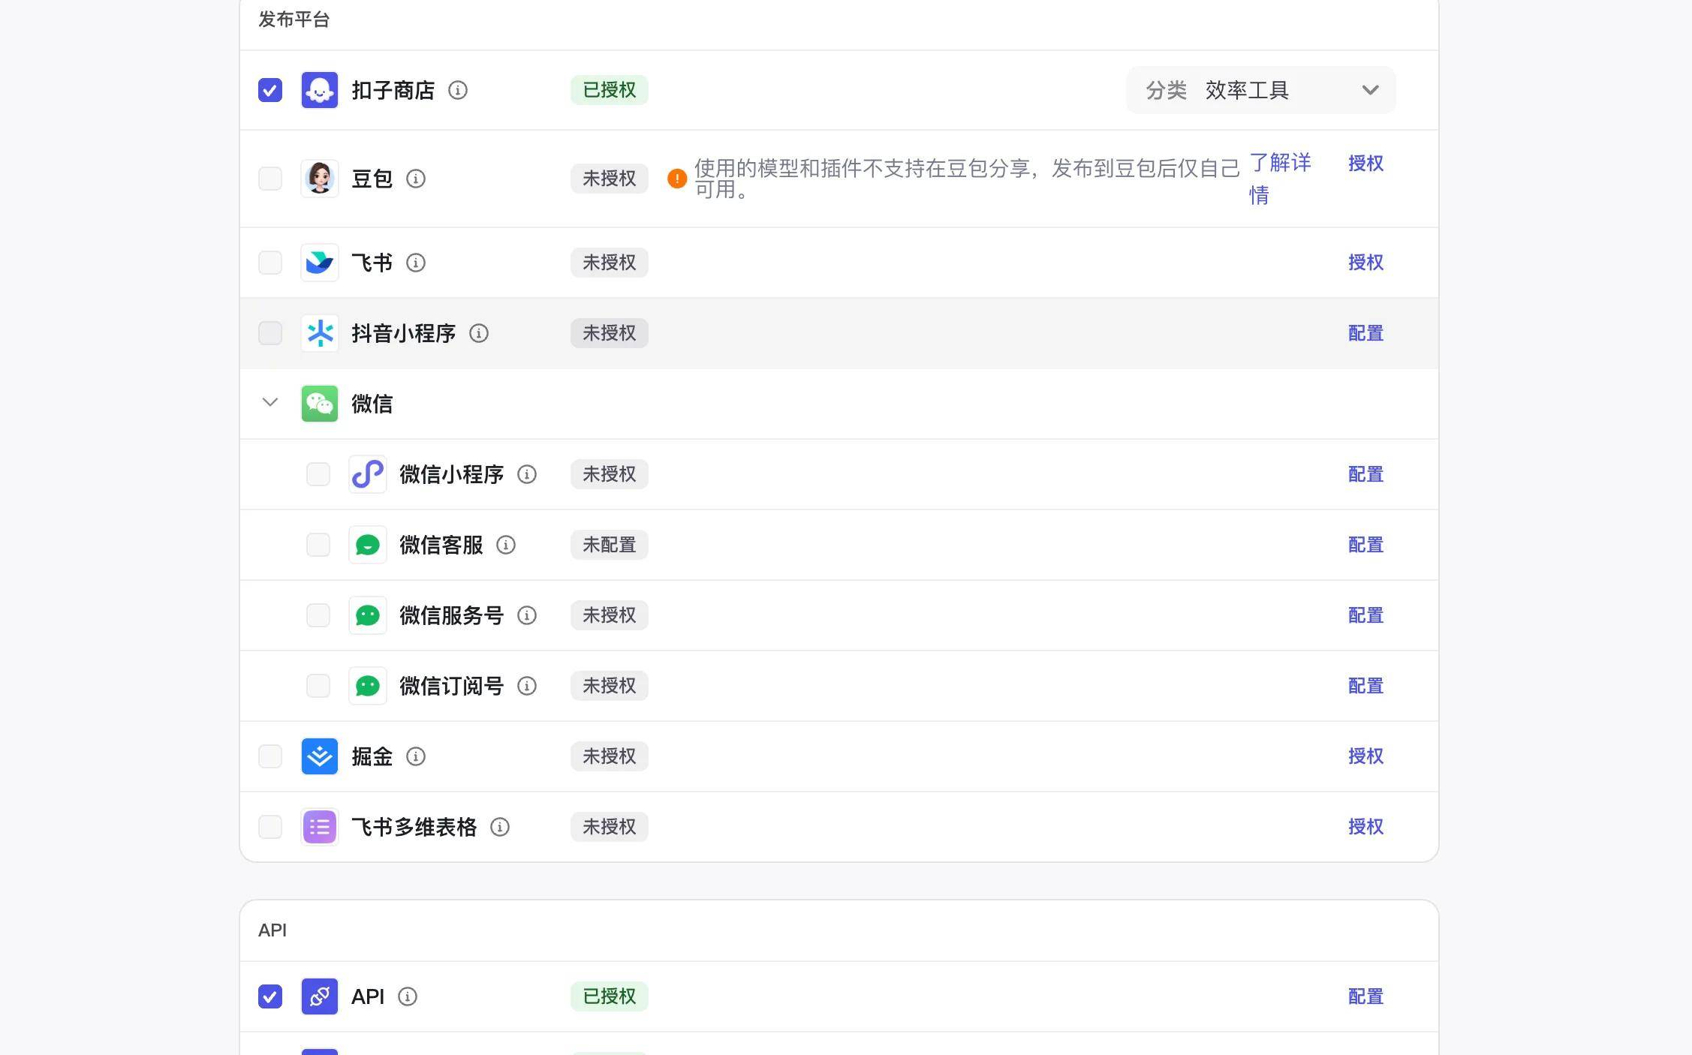Click 配置 in the 抖音小程序 row
1692x1055 pixels.
[1365, 333]
